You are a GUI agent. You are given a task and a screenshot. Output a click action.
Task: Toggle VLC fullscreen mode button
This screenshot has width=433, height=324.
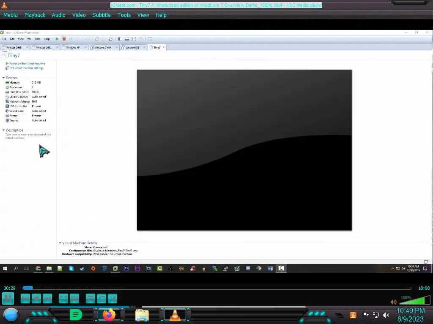click(63, 298)
